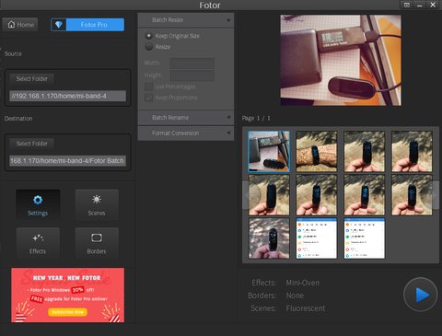This screenshot has width=442, height=336.
Task: Select the last app-screenshot thumbnail in third row
Action: pos(364,238)
